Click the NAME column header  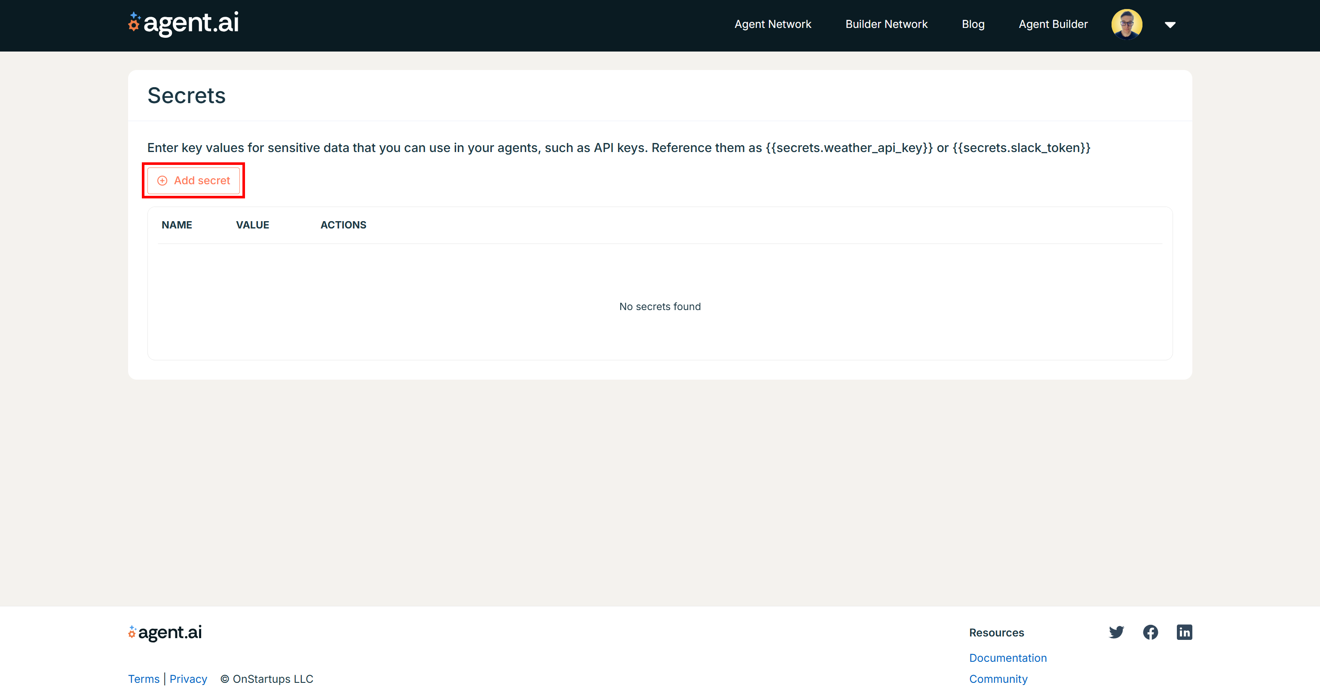(177, 225)
